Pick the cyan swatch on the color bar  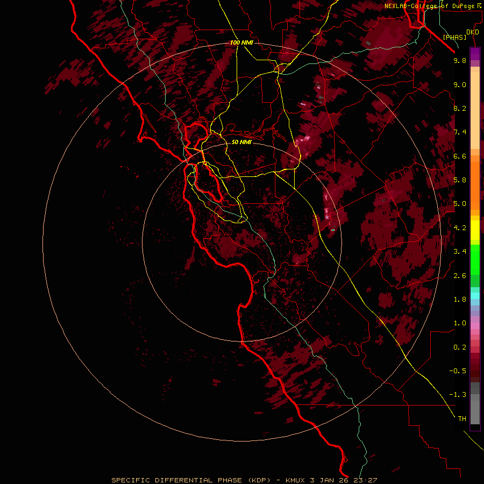pyautogui.click(x=475, y=296)
